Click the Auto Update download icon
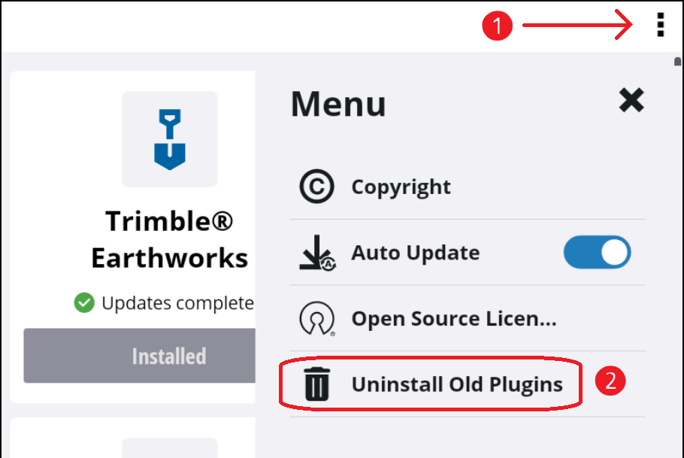 tap(316, 253)
